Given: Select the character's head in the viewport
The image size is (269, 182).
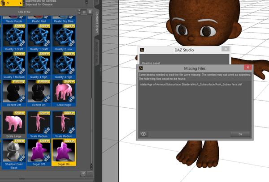Looking at the screenshot, I should point(204,22).
